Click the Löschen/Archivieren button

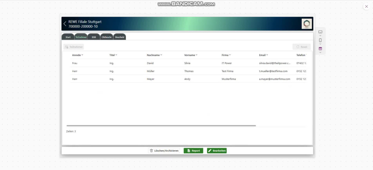coord(164,151)
